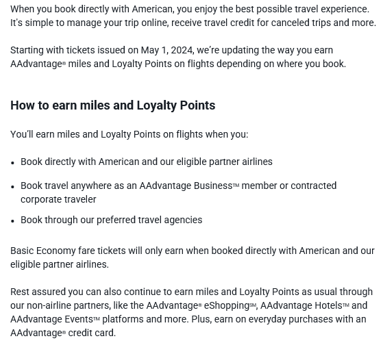Click the Rest assured paragraph's first line
Screen dimensions: 383x343
192,292
